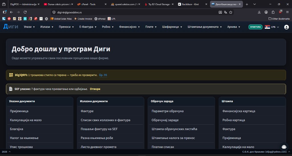This screenshot has width=292, height=156.
Task: Close the Диги Књиговодство tab
Action: (x=240, y=4)
